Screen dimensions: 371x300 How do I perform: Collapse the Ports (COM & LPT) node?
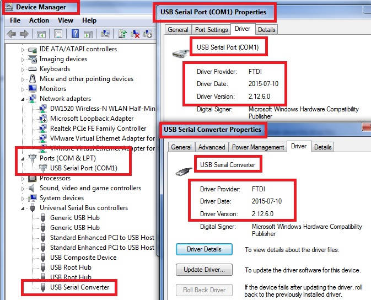point(23,158)
